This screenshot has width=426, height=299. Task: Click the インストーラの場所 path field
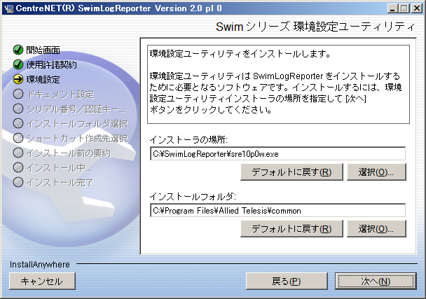click(277, 154)
